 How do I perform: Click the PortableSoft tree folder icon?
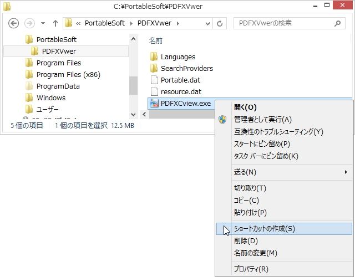pyautogui.click(x=29, y=39)
